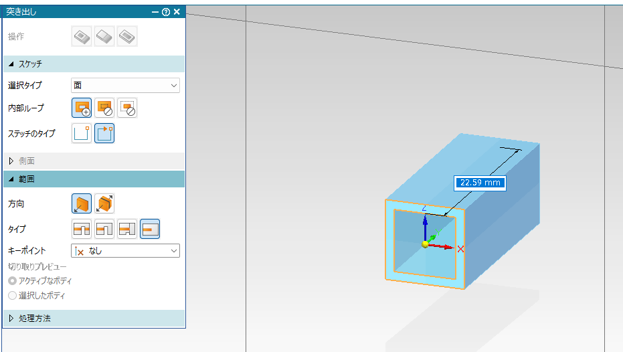623x352 pixels.
Task: Select the third 内部ループ icon
Action: click(127, 108)
